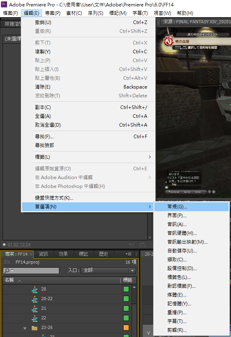Open 鍵盤快捷方式(K)... dialog
This screenshot has width=231, height=337.
click(x=88, y=198)
